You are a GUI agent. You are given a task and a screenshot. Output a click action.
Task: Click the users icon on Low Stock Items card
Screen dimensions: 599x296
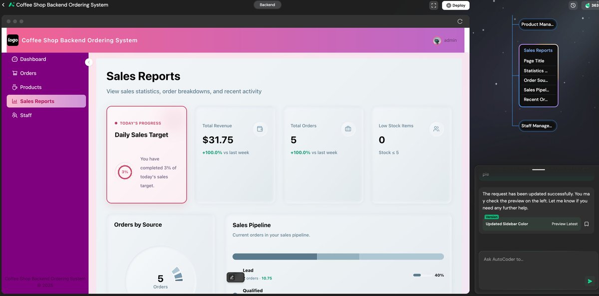tap(436, 129)
